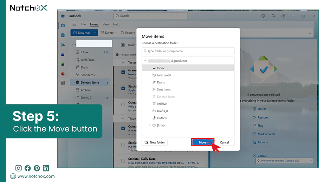Open the Pinterest icon link
Viewport: 324px width, 182px height.
tap(37, 168)
